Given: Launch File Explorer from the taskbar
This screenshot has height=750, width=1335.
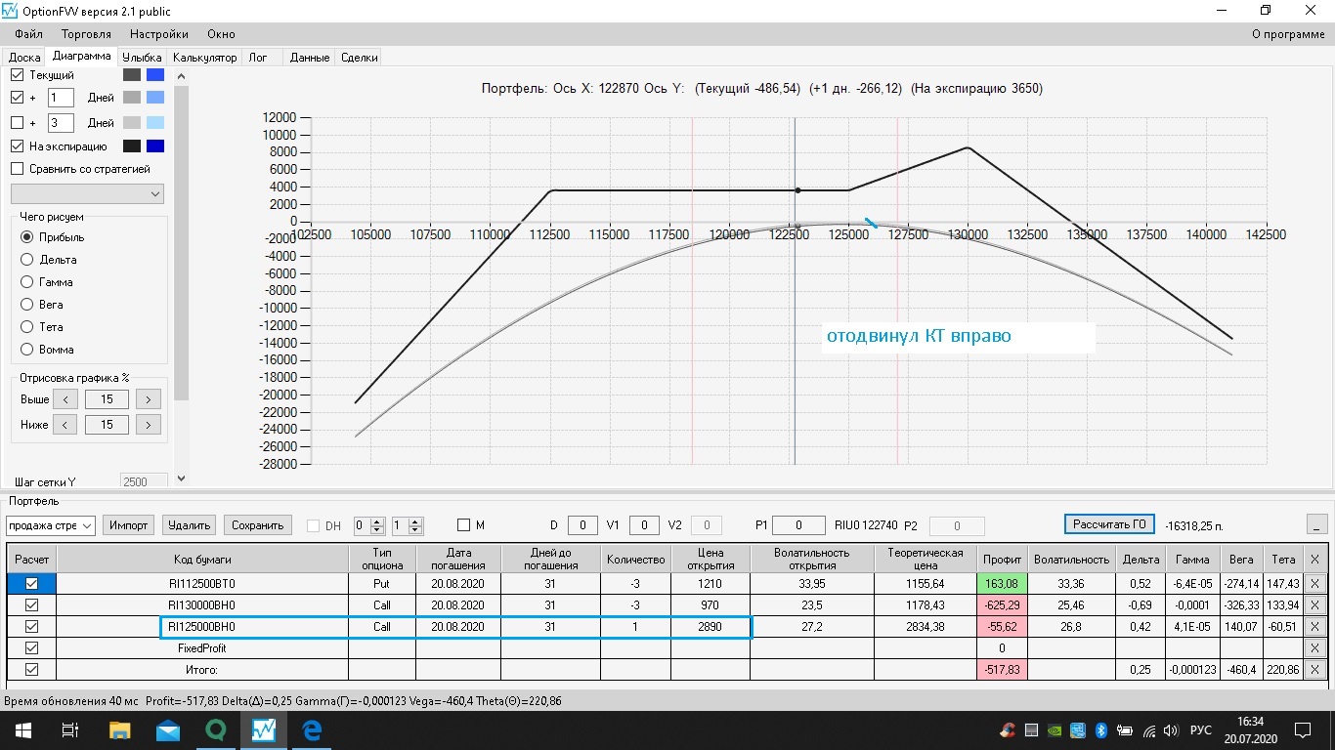Looking at the screenshot, I should 119,730.
